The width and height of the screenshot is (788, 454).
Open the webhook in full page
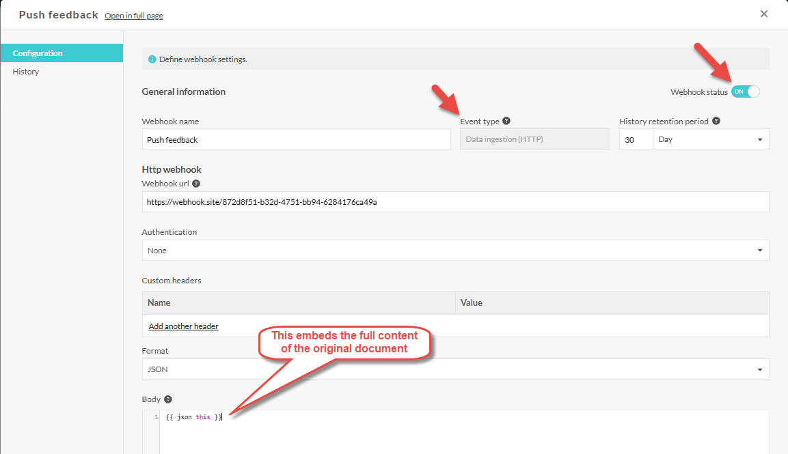coord(133,16)
